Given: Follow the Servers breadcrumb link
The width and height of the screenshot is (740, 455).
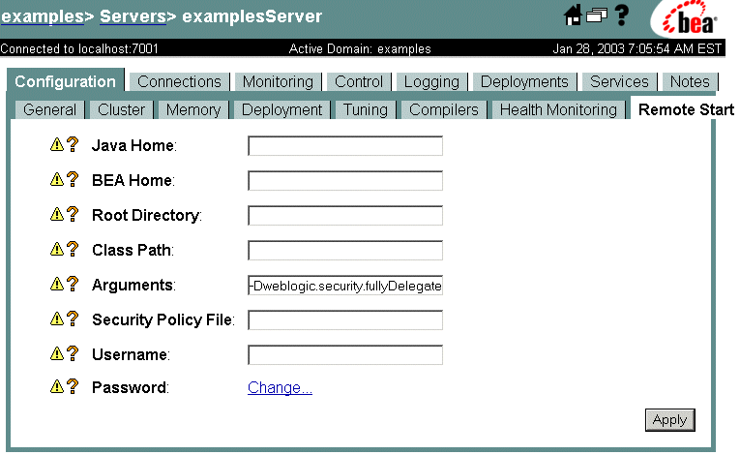Looking at the screenshot, I should [133, 16].
